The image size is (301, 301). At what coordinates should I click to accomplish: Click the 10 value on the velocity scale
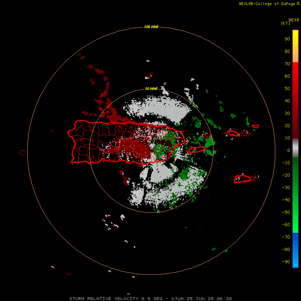287,138
